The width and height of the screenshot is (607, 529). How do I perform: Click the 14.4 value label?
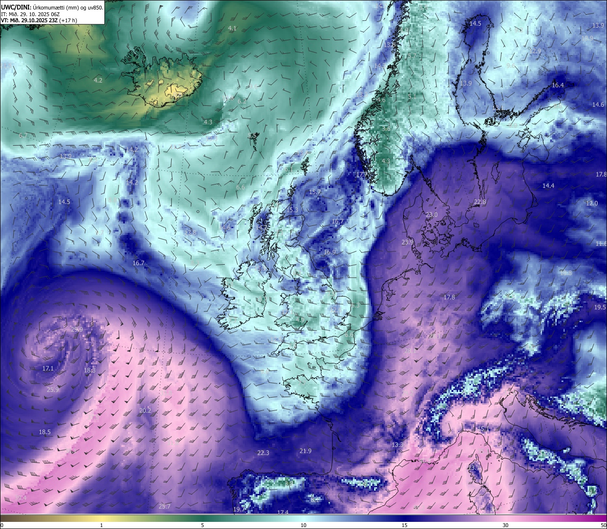coord(548,186)
